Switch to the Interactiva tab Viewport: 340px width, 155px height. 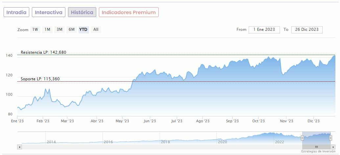pyautogui.click(x=49, y=12)
